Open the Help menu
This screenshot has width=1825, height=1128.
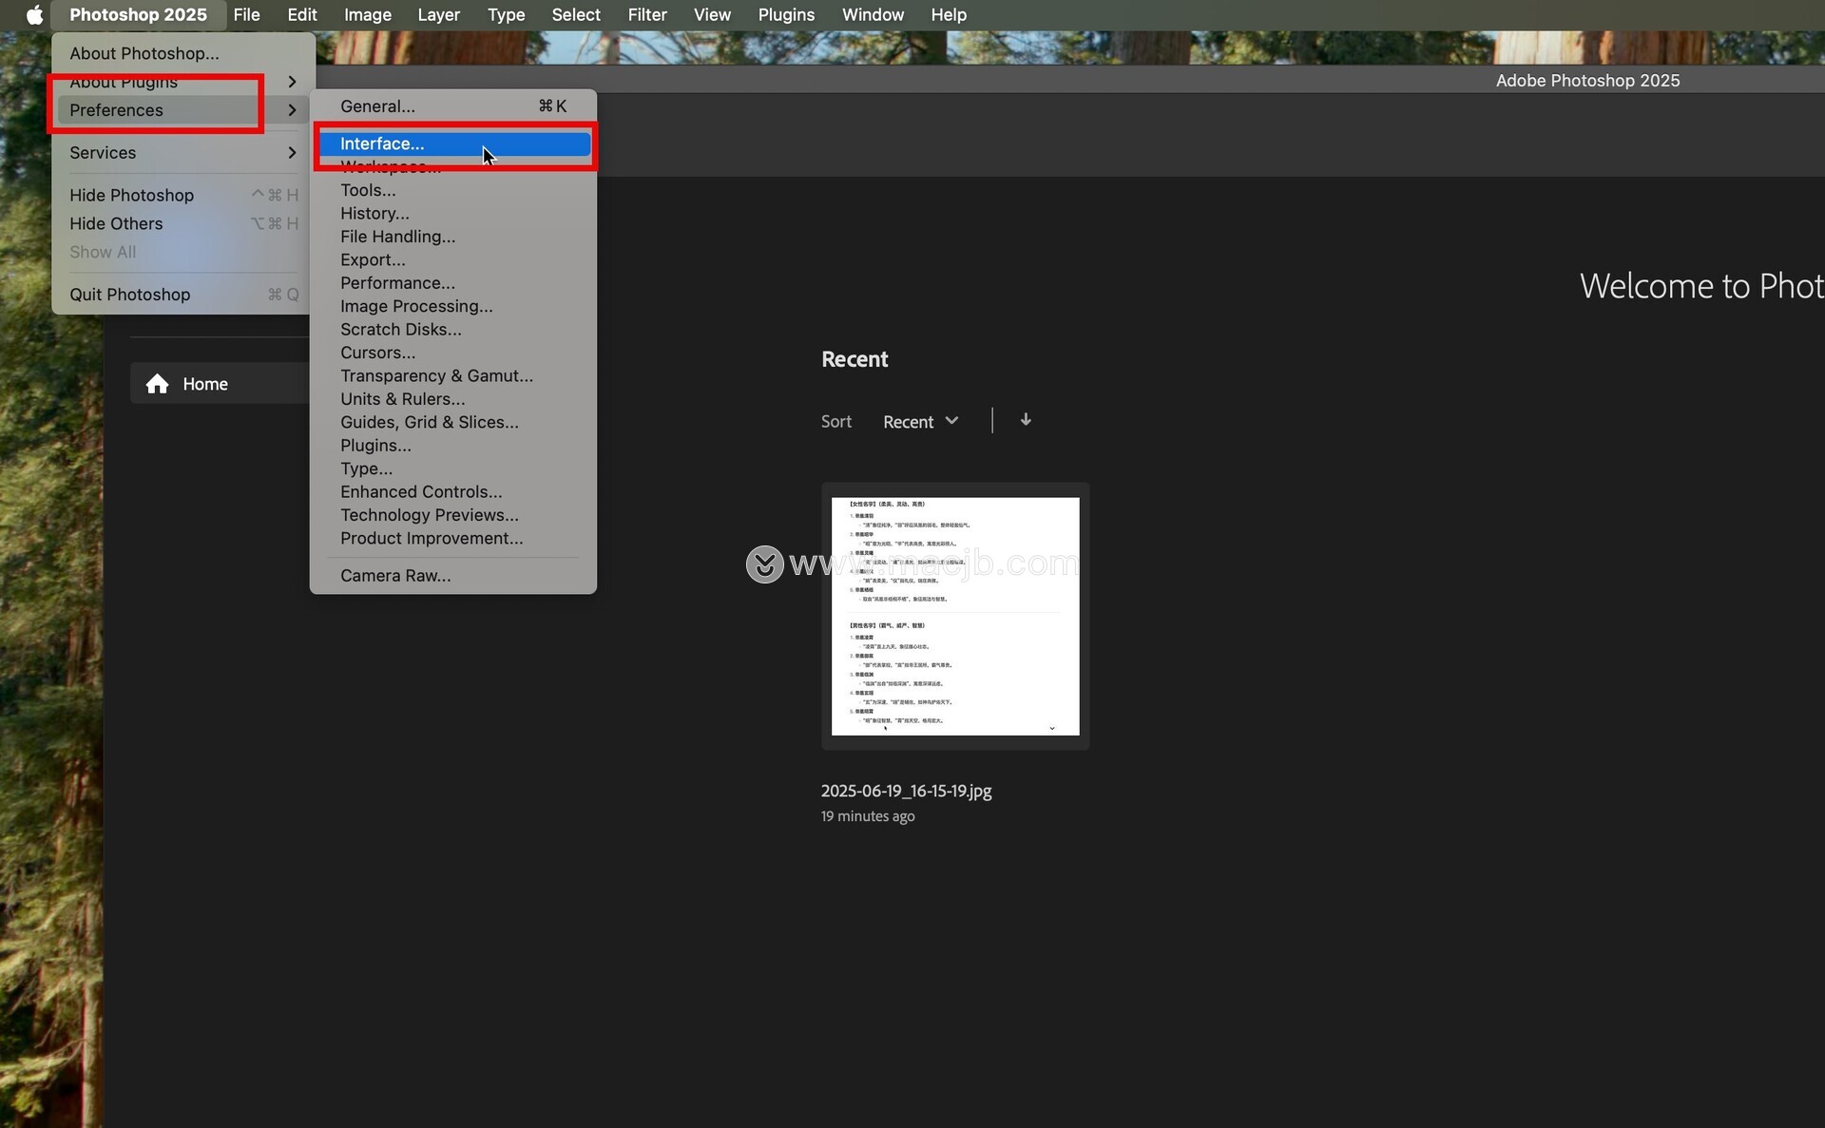point(949,14)
